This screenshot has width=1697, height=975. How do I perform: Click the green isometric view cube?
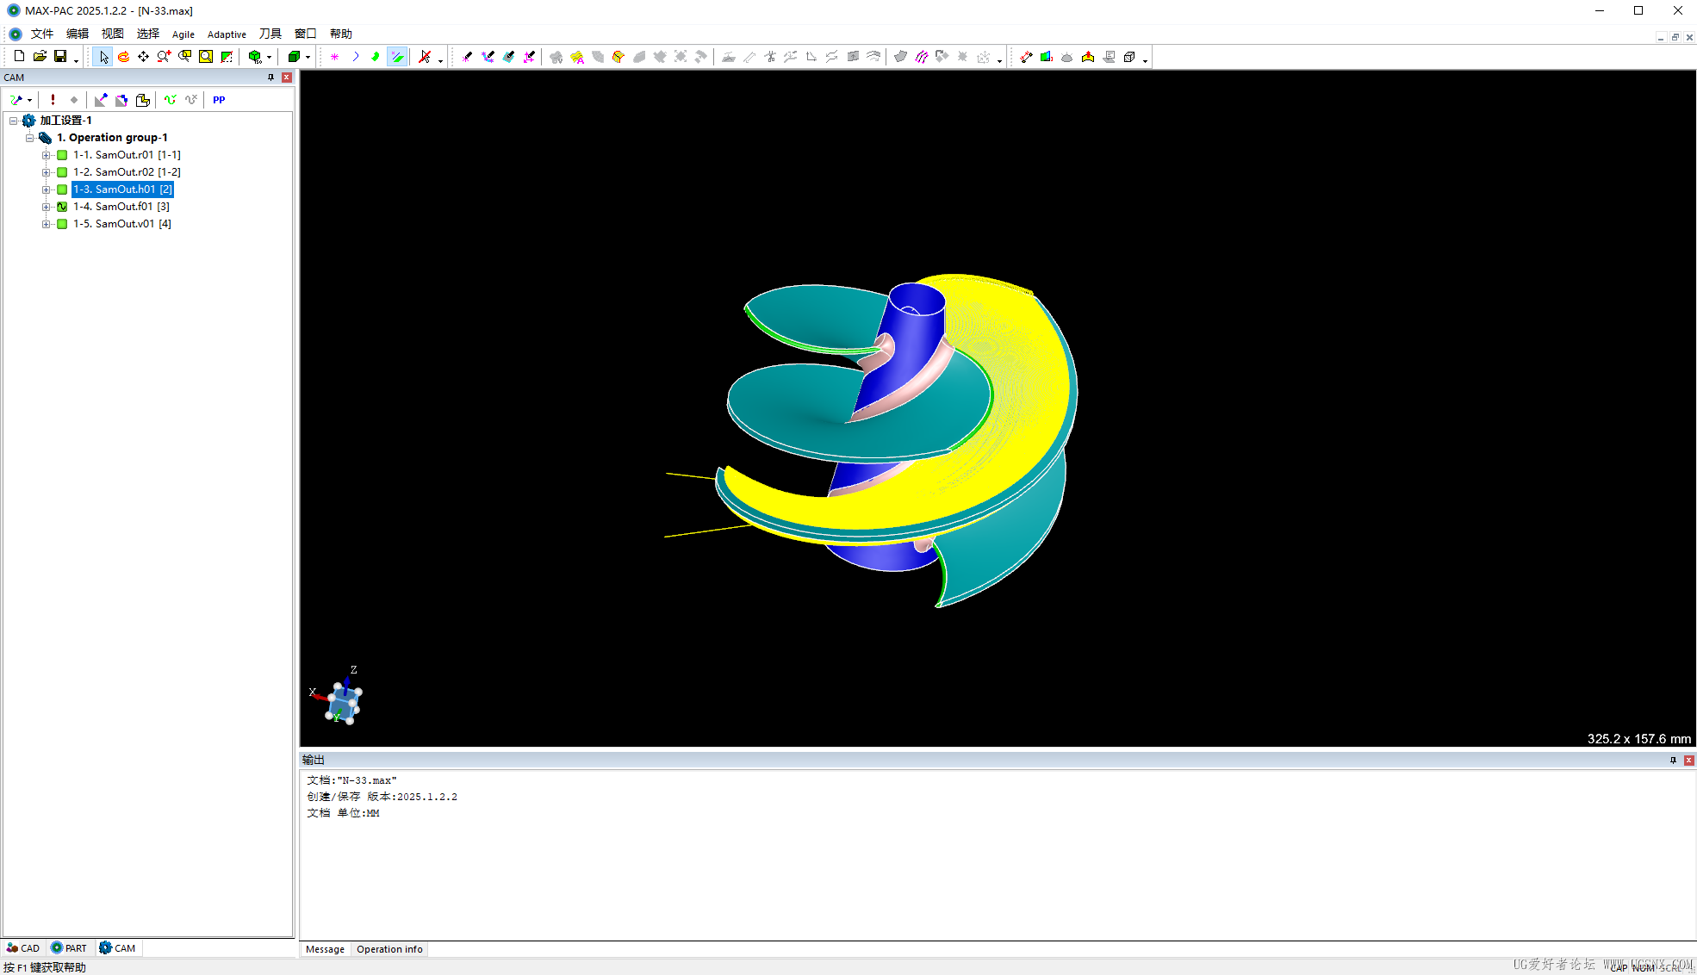point(255,57)
